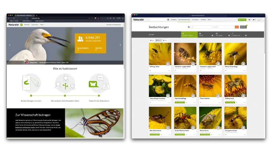
Task: Click Die Welt location label
Action: pyautogui.click(x=151, y=35)
